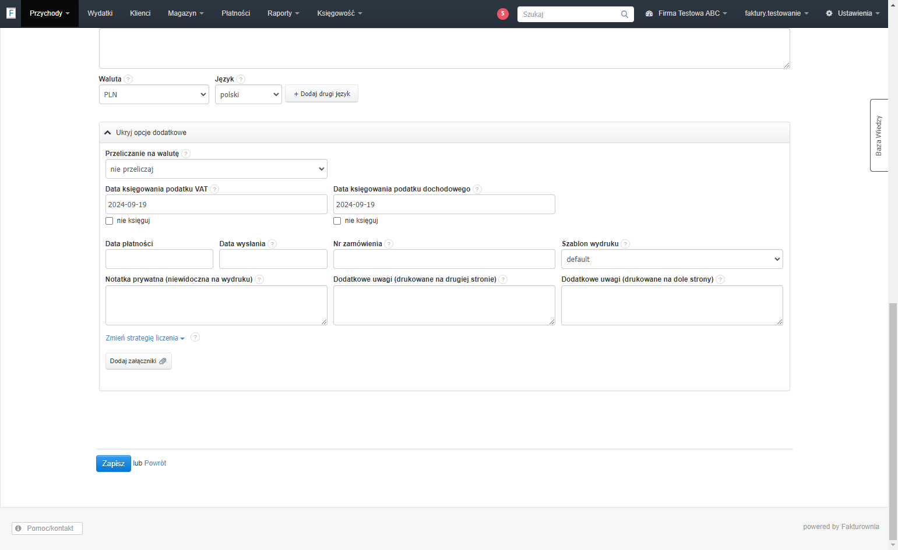
Task: Tick 'nie księguj' under VAT booking date
Action: click(109, 221)
